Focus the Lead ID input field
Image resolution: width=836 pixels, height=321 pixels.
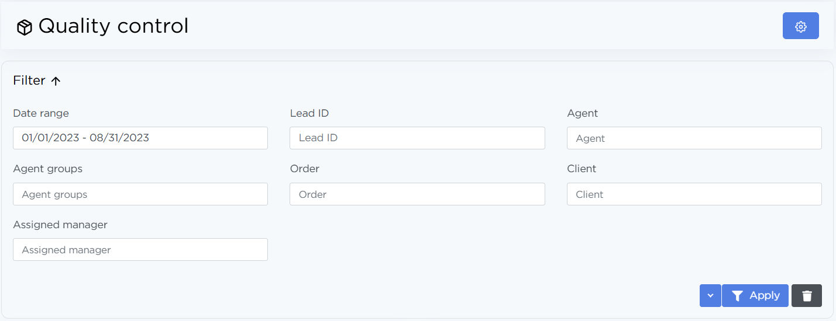tap(417, 138)
